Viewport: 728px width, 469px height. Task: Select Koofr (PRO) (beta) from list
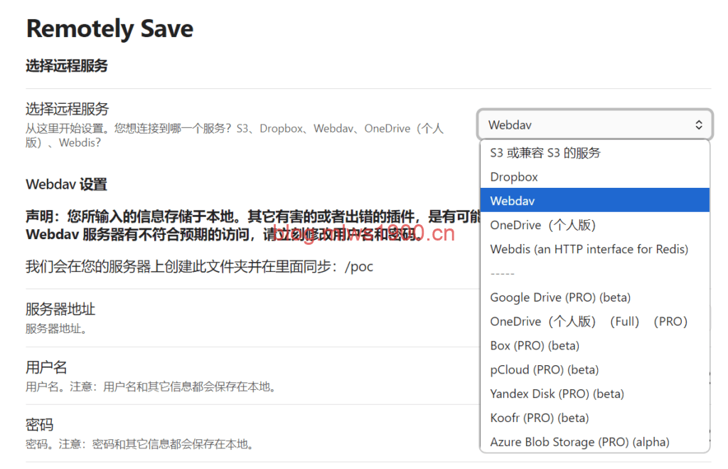(x=539, y=418)
